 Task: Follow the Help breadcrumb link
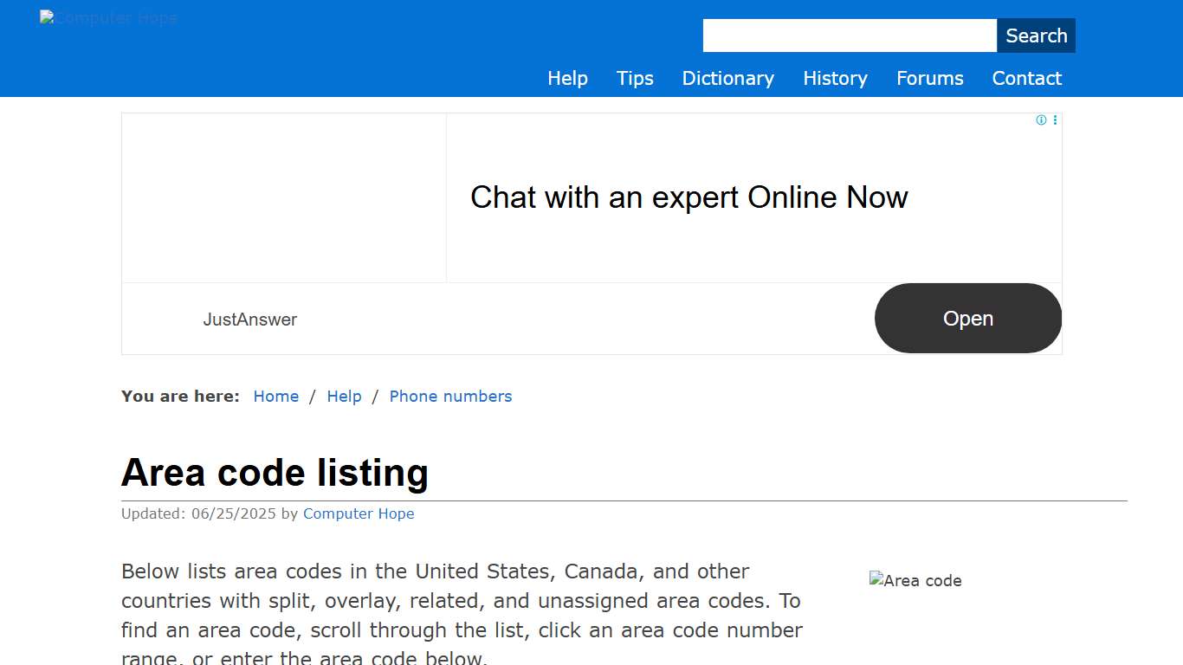pyautogui.click(x=344, y=396)
